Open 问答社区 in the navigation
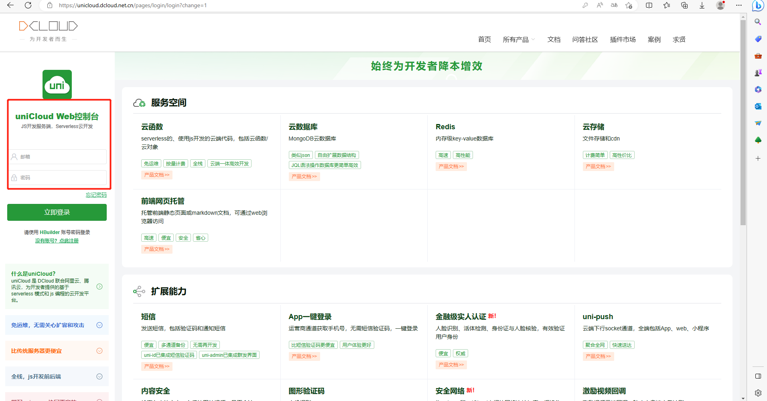 (585, 39)
